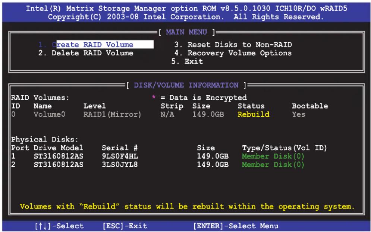Select Reset Disks to Non-RAID

click(x=233, y=44)
